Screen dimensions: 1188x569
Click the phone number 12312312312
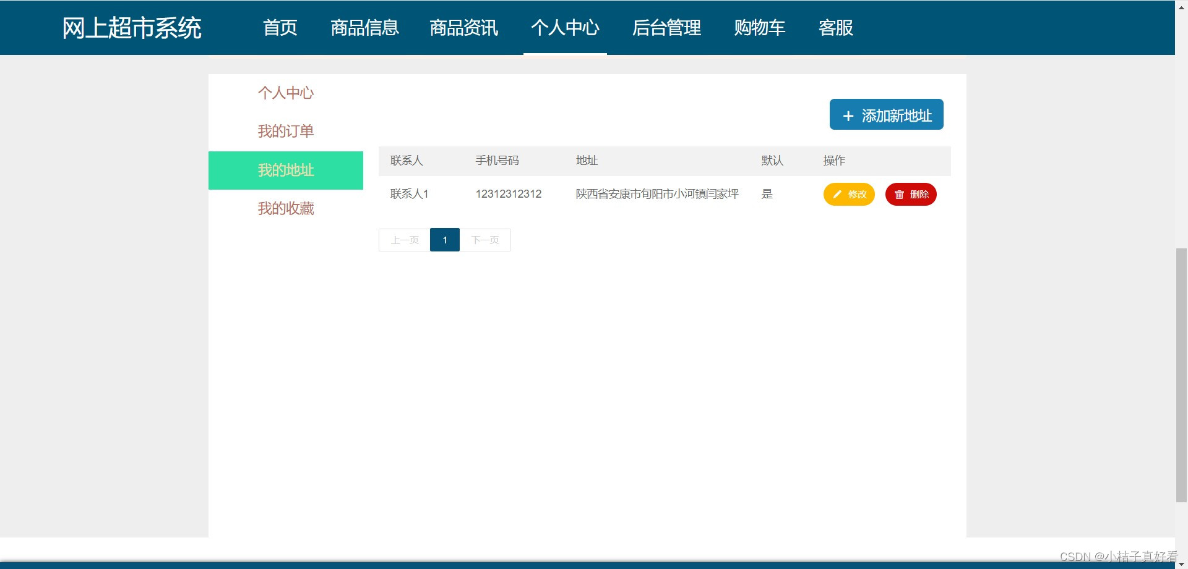pyautogui.click(x=509, y=194)
